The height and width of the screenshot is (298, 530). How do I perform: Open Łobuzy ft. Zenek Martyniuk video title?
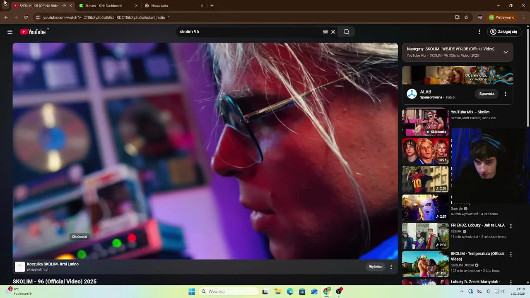tap(475, 282)
